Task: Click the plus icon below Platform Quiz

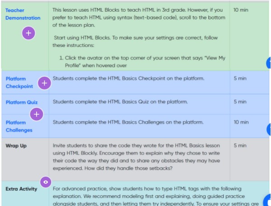Action: (37, 114)
